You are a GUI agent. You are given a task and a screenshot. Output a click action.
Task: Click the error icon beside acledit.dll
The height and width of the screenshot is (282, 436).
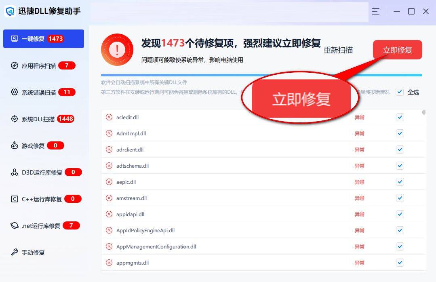[109, 117]
